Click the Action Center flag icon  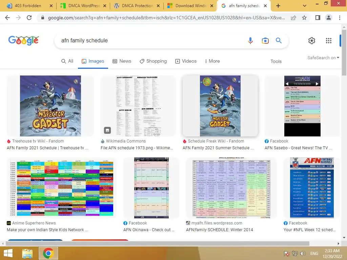(287, 253)
